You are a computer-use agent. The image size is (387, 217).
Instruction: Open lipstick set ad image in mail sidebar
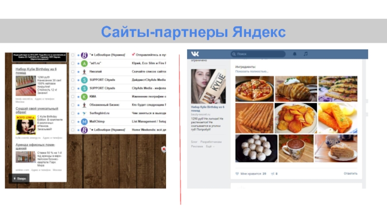pyautogui.click(x=26, y=86)
